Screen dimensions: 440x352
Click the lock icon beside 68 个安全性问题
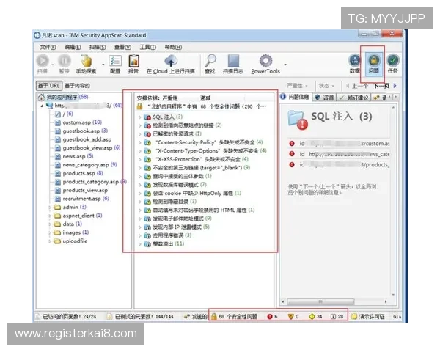214,316
